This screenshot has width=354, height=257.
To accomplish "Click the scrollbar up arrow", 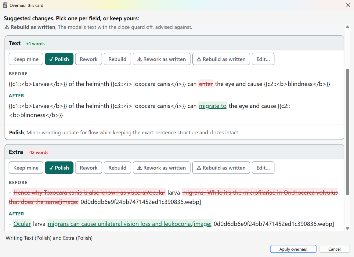I will (x=348, y=27).
